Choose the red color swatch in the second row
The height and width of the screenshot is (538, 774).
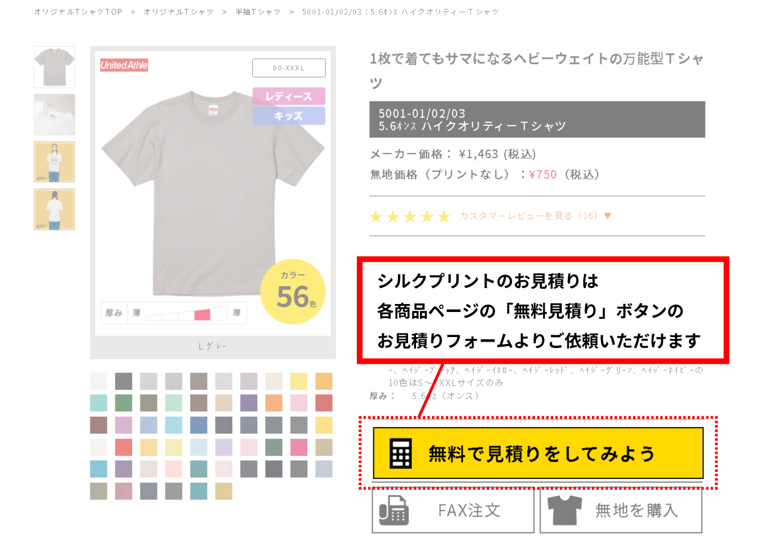(324, 403)
